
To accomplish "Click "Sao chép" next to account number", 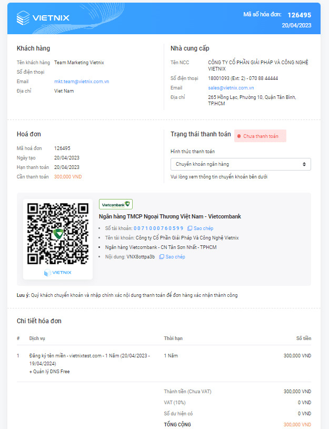I will click(x=203, y=228).
